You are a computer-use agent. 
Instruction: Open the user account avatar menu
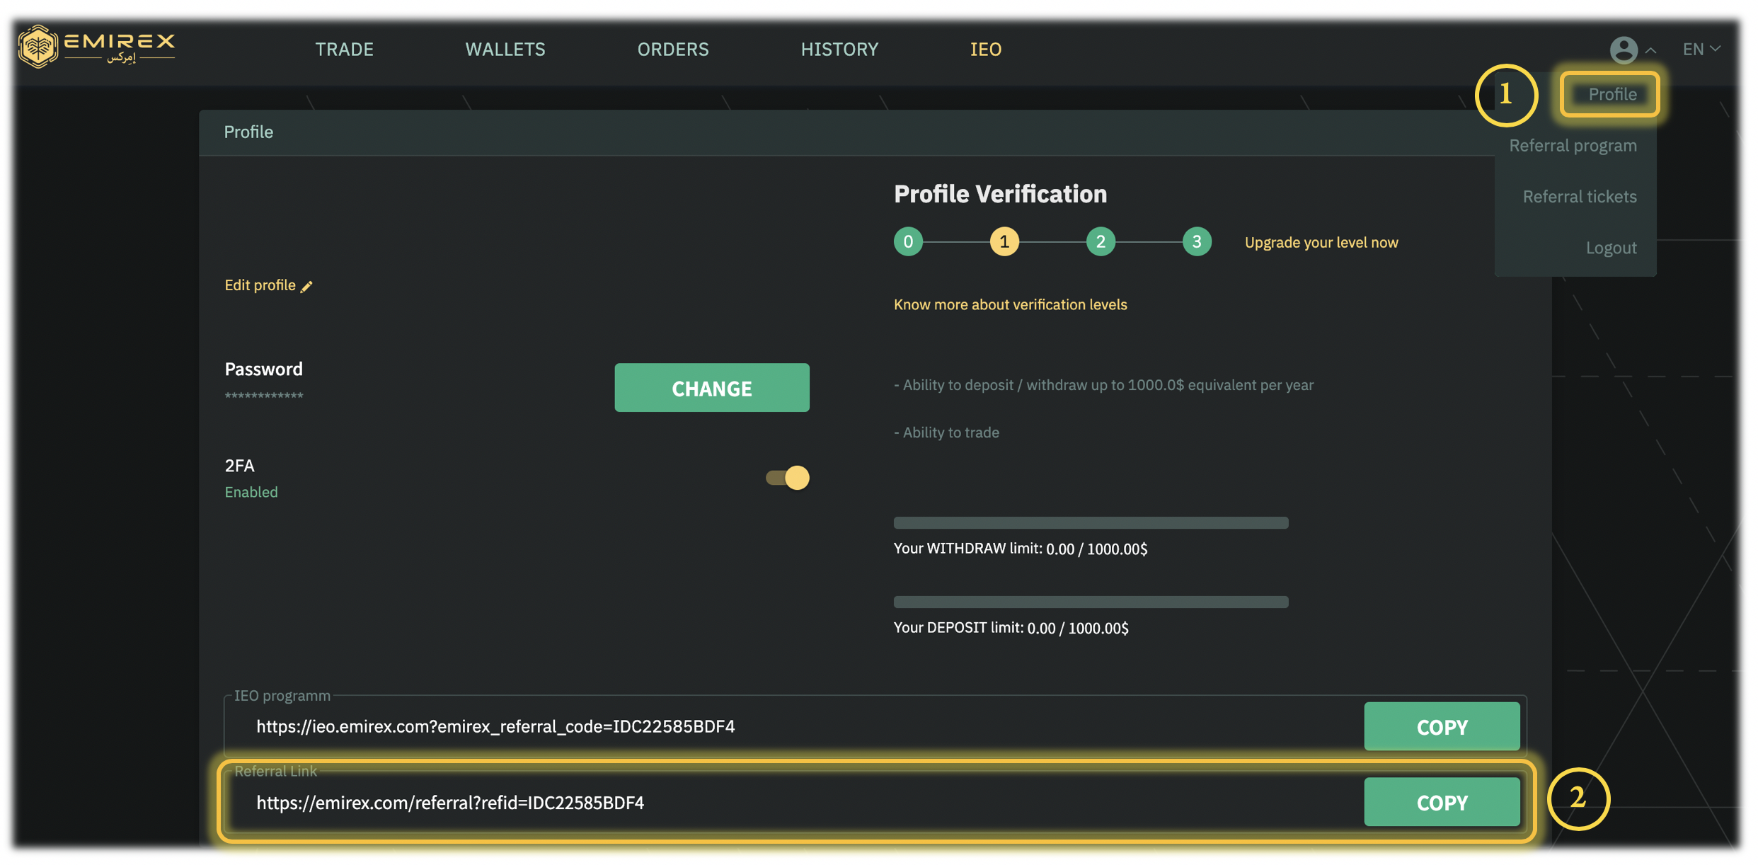tap(1624, 50)
